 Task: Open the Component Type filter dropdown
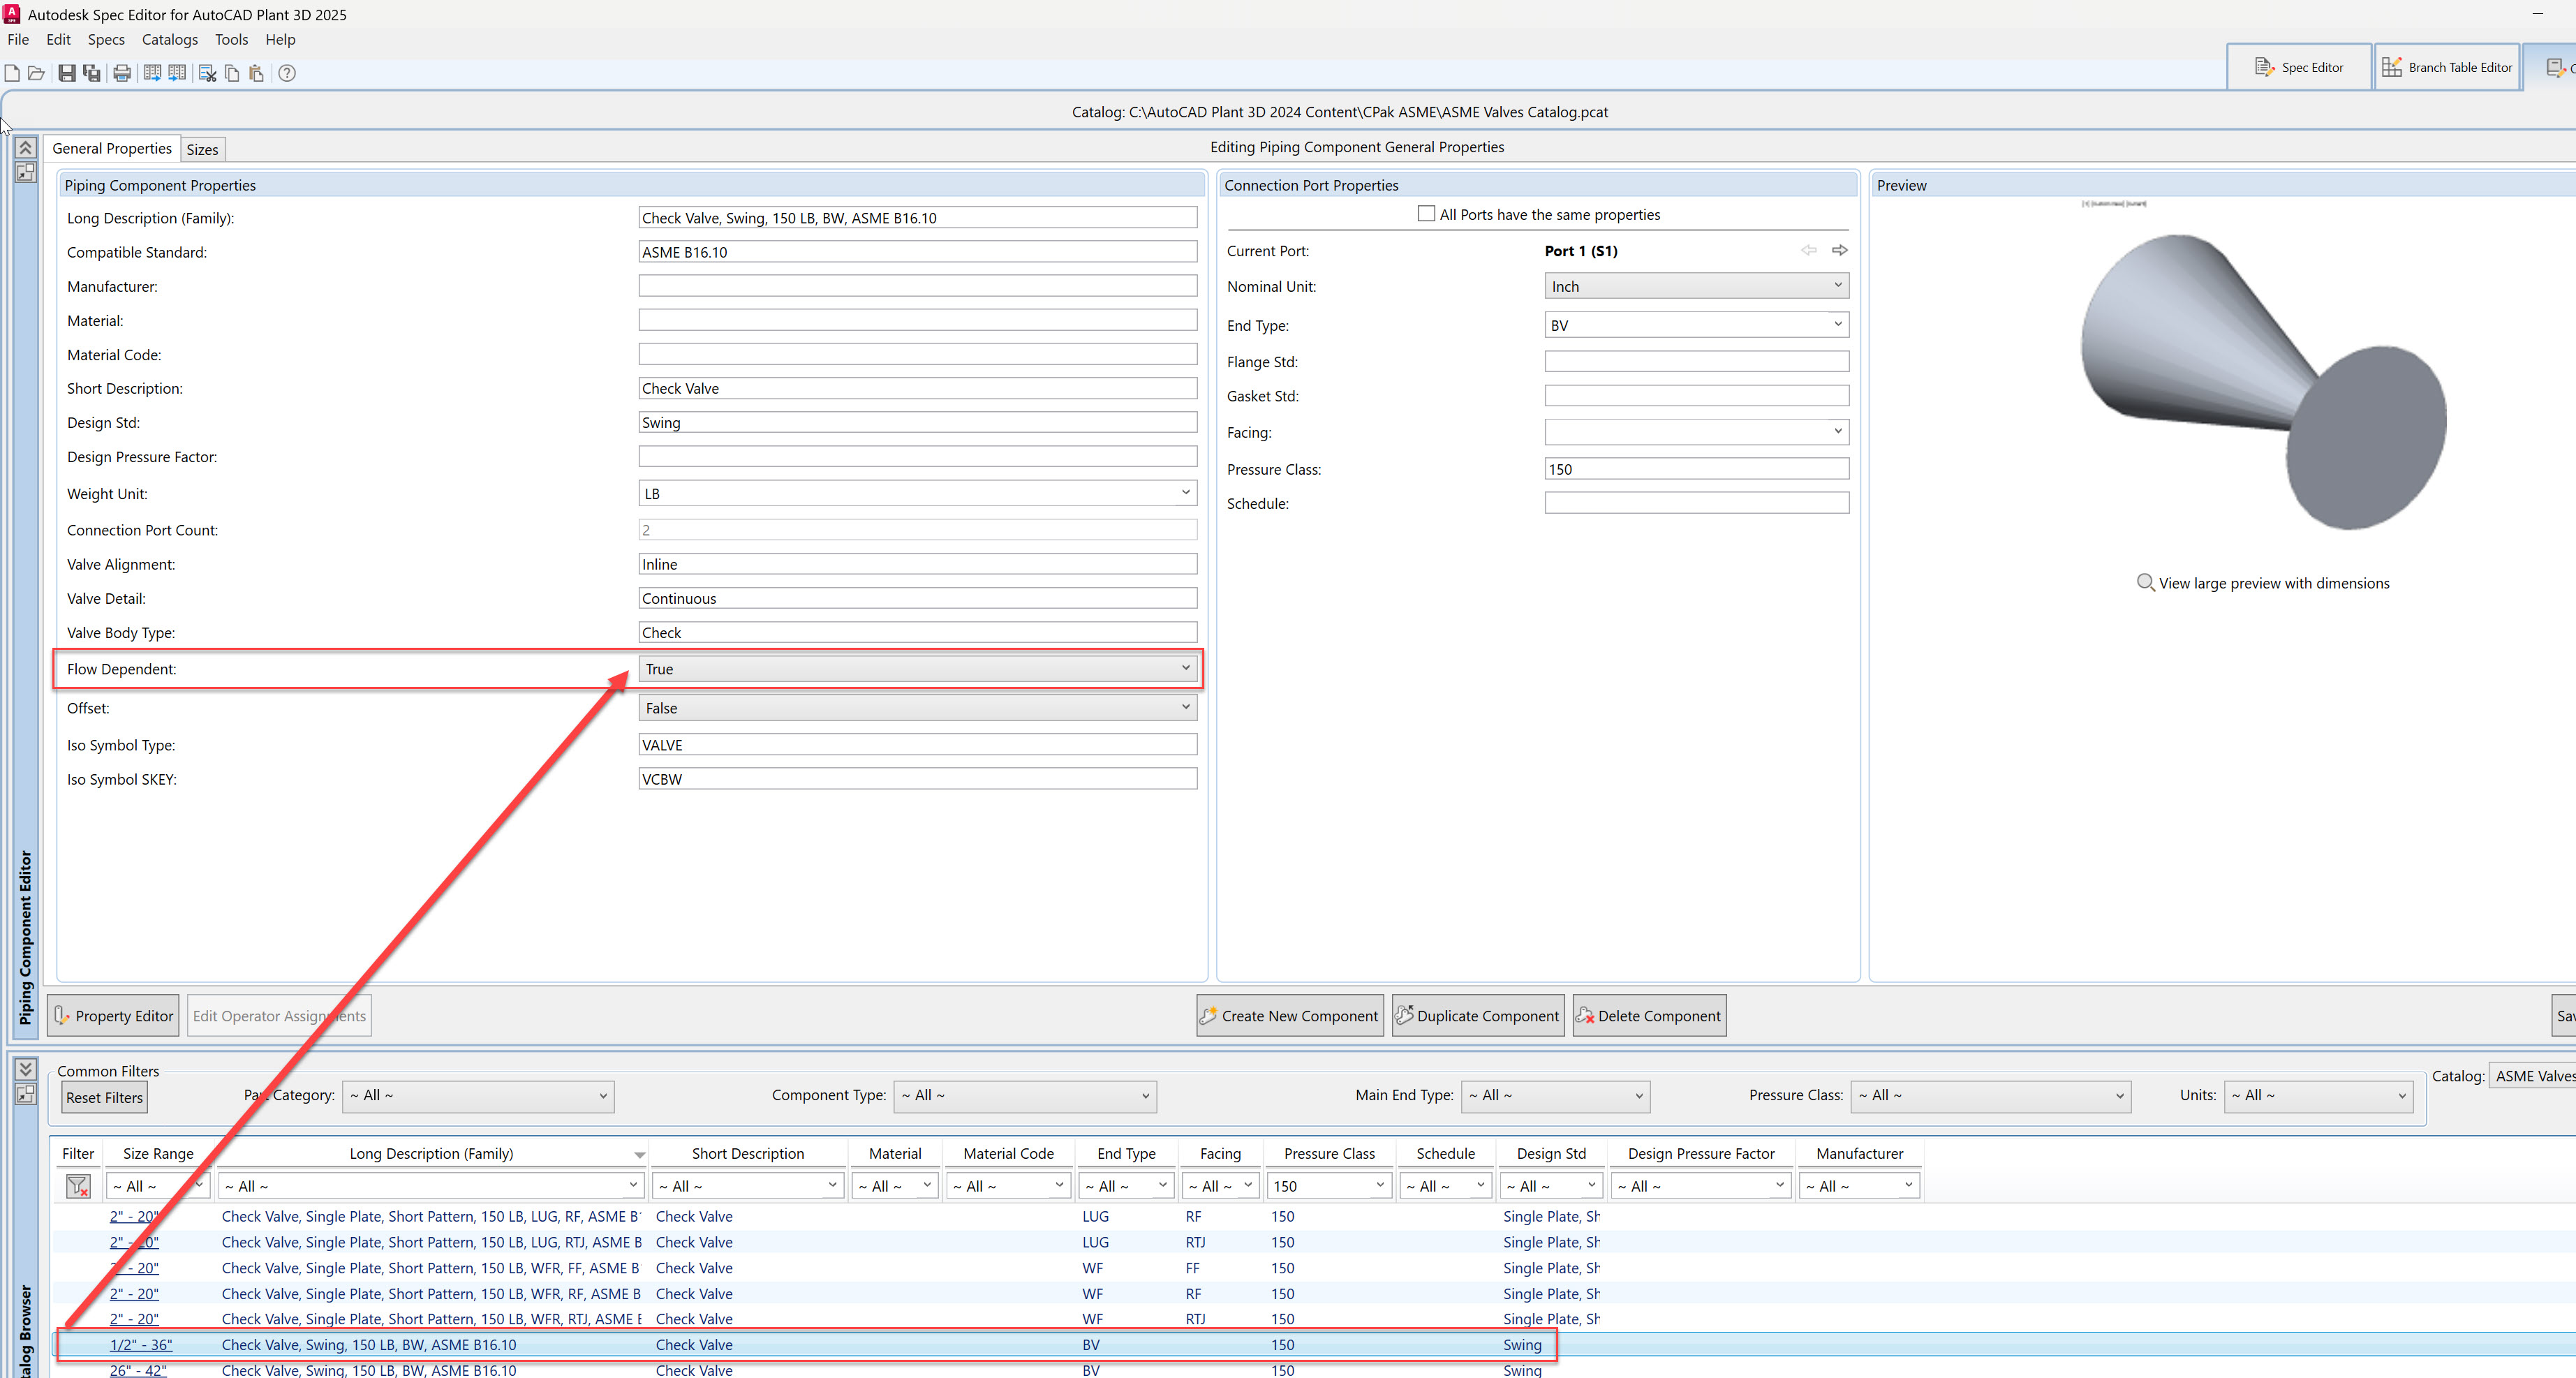1025,1096
